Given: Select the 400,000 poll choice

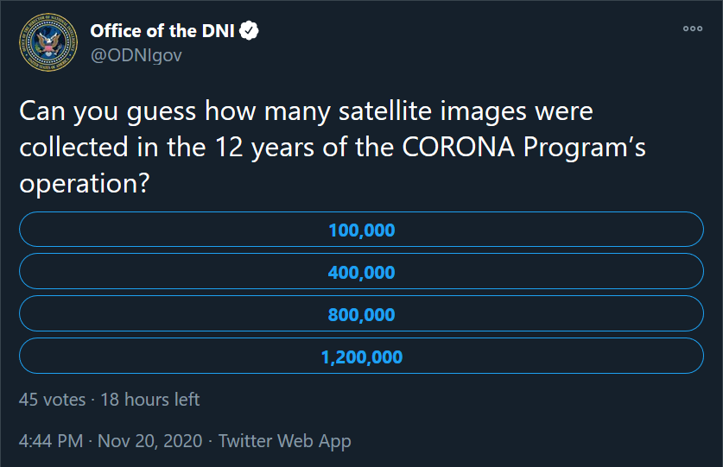Looking at the screenshot, I should pyautogui.click(x=361, y=272).
